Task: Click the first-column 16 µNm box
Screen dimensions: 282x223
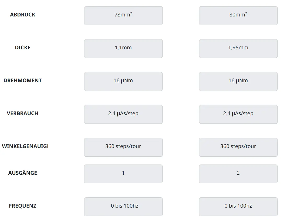Action: (123, 81)
